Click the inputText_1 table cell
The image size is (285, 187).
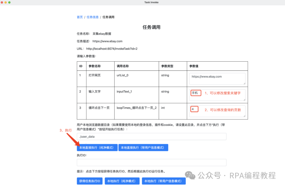pyautogui.click(x=136, y=95)
